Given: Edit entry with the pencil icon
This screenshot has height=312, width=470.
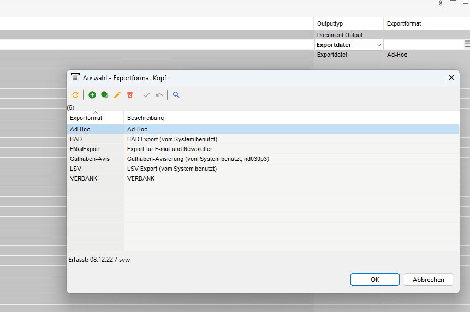Looking at the screenshot, I should pos(117,95).
